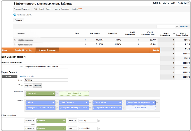The width and height of the screenshot is (191, 131).
Task: Click the + add report tab link
Action: [27, 76]
